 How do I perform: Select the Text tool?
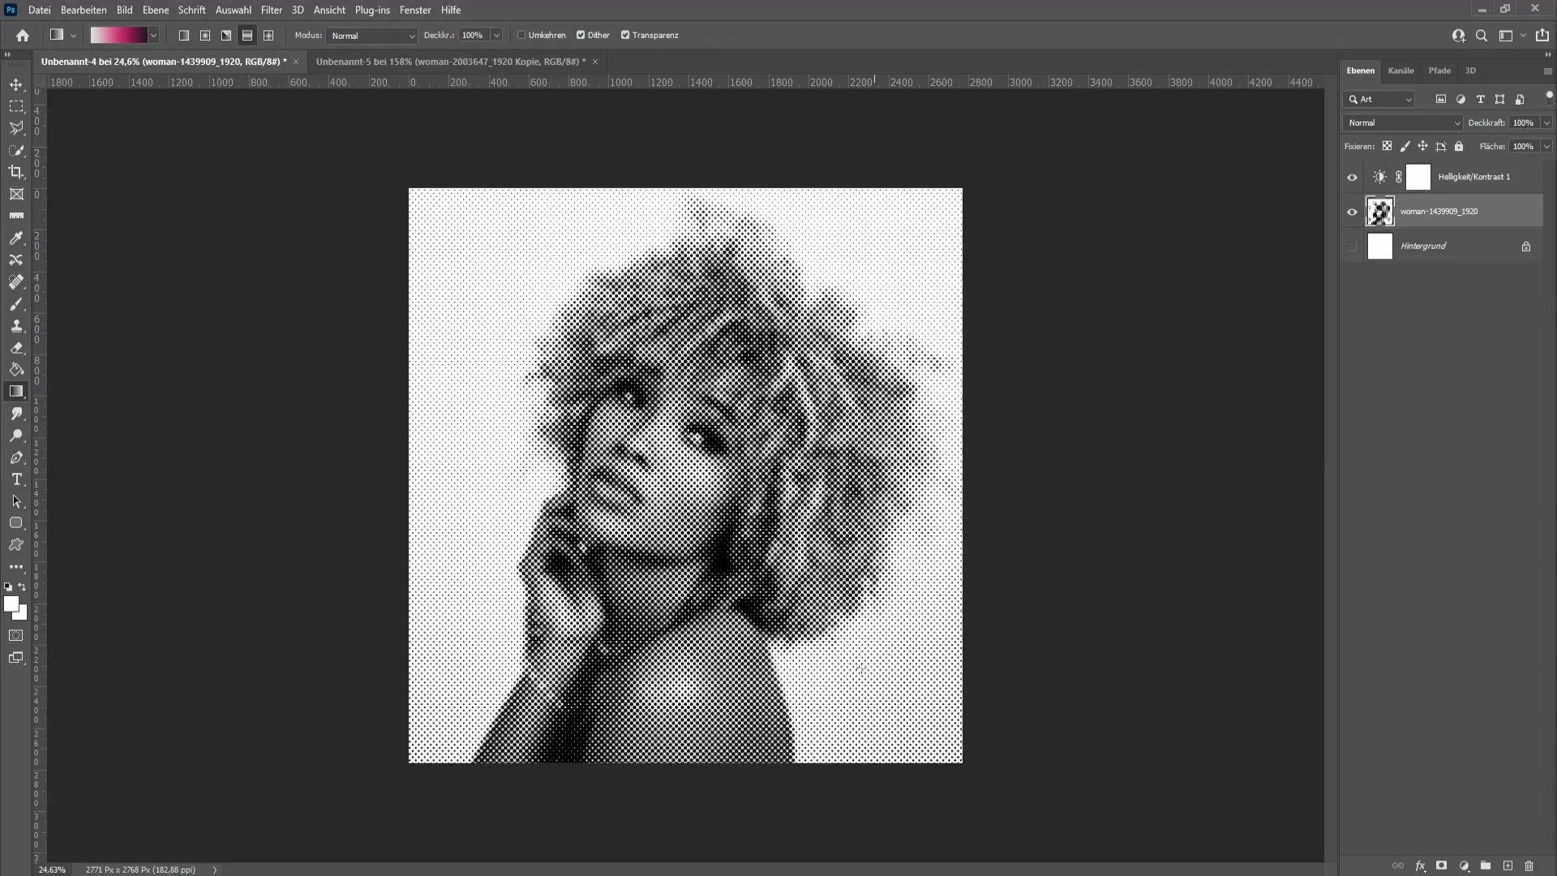tap(16, 479)
